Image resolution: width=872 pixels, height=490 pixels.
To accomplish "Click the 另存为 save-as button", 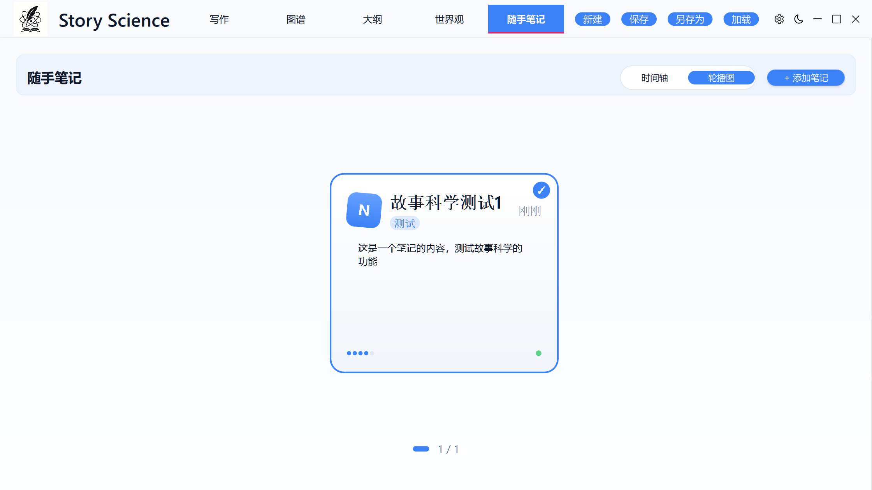I will click(690, 19).
